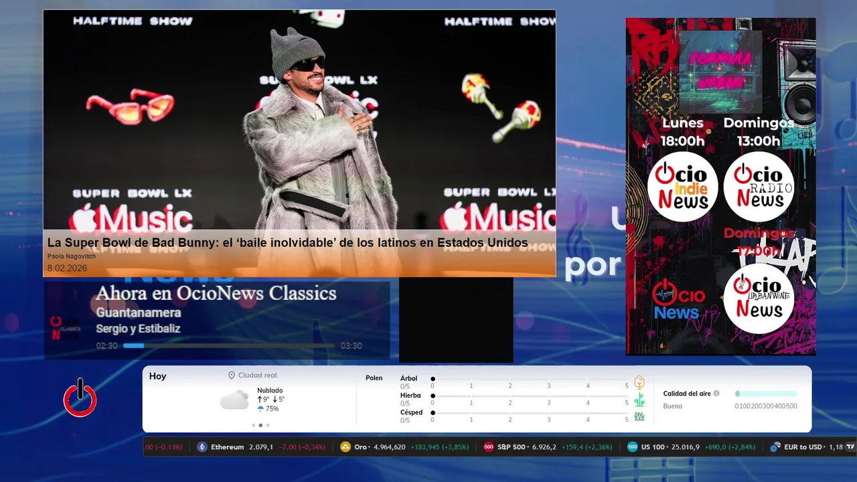Select the third weather carousel dot
Screen dimensions: 857x482
tap(268, 425)
